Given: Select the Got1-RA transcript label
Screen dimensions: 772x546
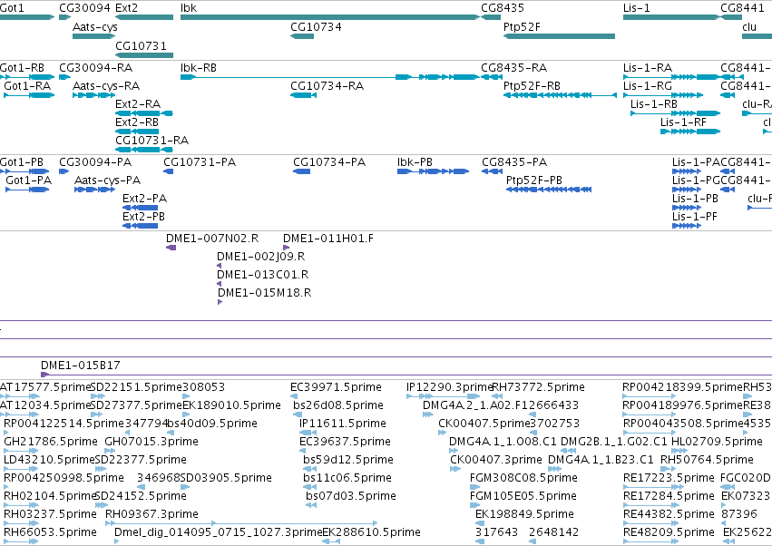Looking at the screenshot, I should [x=27, y=85].
